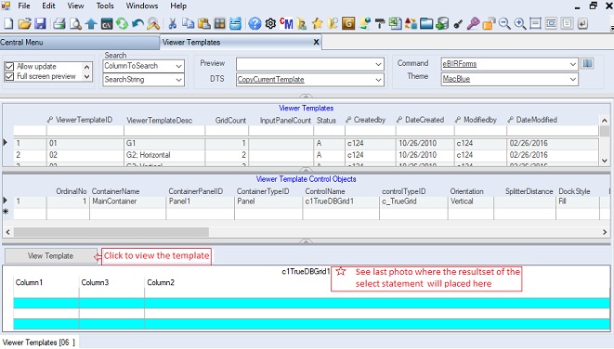Image resolution: width=614 pixels, height=349 pixels.
Task: Click the Copy icon
Action: pos(189,24)
